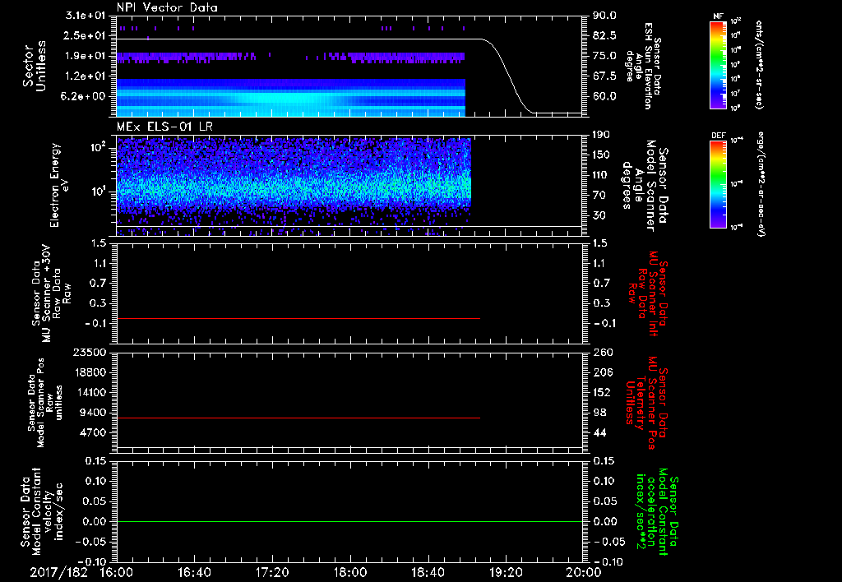Viewport: 842px width, 582px height.
Task: Click the red line in the MU Scanner +30V panel
Action: tap(298, 318)
